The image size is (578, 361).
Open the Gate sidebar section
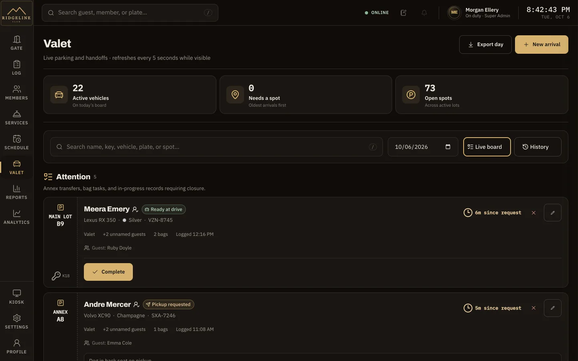pyautogui.click(x=16, y=43)
